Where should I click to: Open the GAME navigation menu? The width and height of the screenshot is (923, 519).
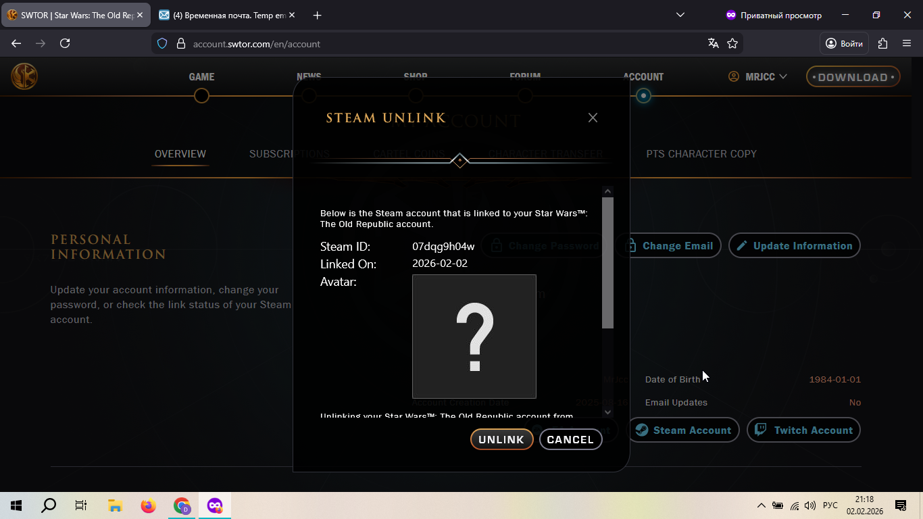(x=201, y=77)
